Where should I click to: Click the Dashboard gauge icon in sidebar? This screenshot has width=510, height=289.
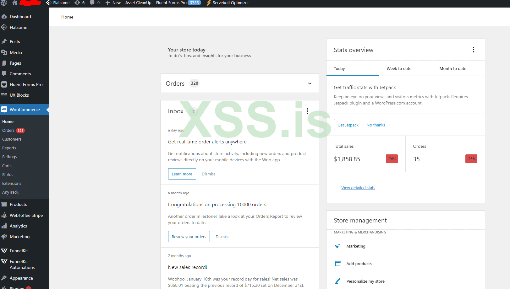pyautogui.click(x=4, y=17)
